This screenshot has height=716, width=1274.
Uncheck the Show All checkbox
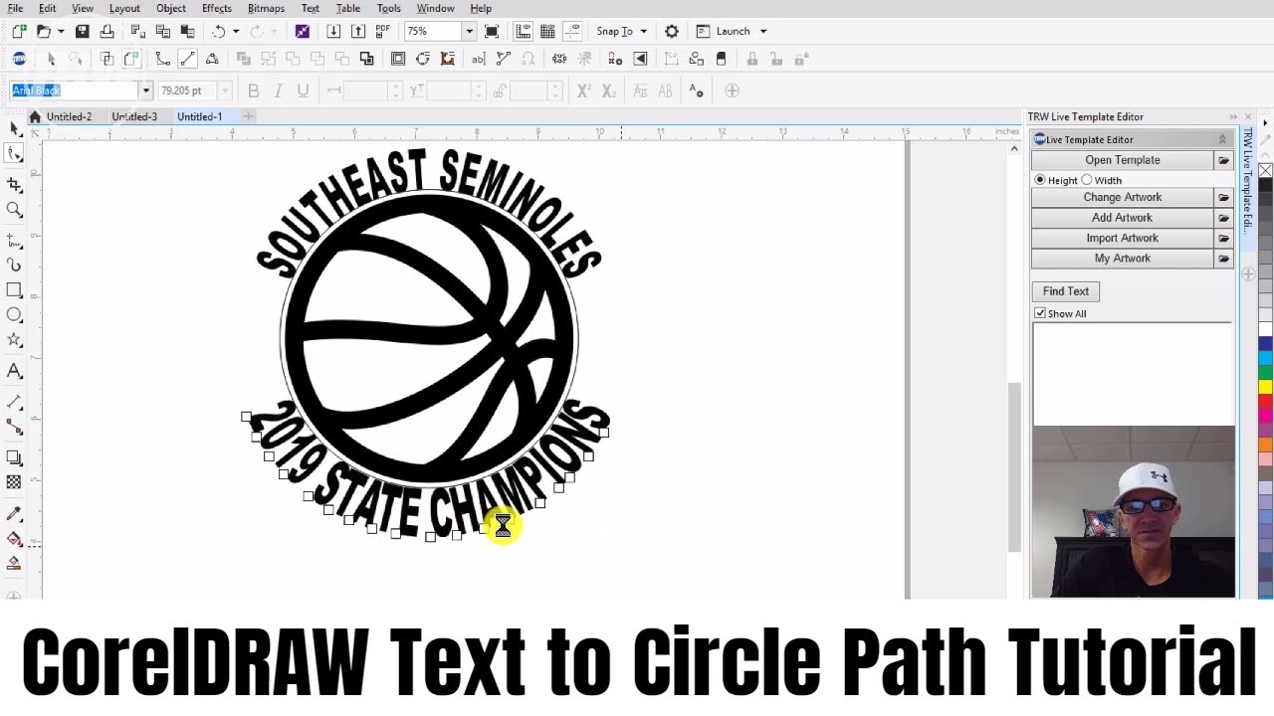(1040, 313)
